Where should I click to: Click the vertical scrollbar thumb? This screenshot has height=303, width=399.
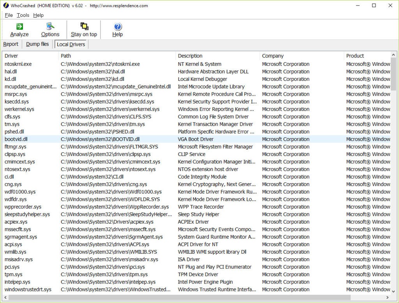(x=394, y=74)
